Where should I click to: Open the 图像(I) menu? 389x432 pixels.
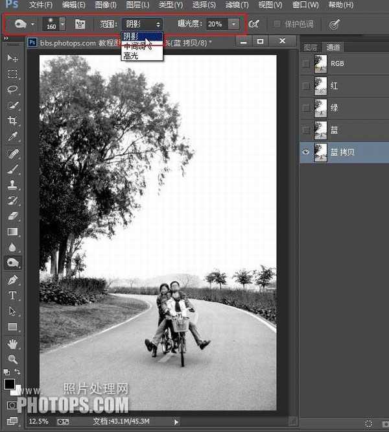tap(106, 5)
